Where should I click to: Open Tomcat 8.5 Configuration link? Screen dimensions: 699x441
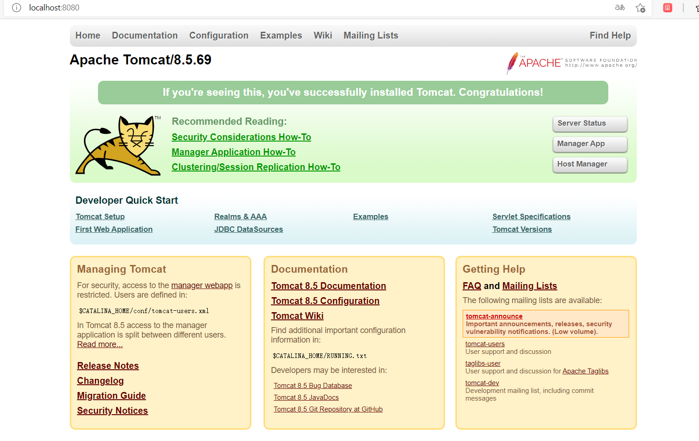tap(325, 301)
